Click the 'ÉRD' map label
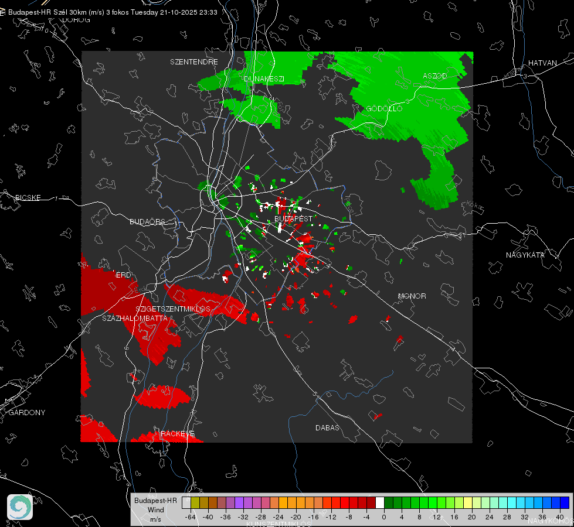The width and height of the screenshot is (574, 527). click(x=123, y=275)
